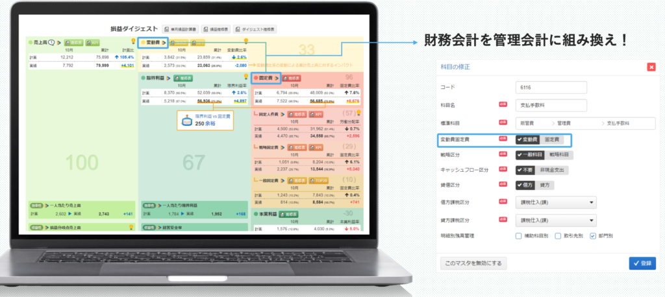Click the lightbulb icon in 固定人件費 row

coord(358,113)
